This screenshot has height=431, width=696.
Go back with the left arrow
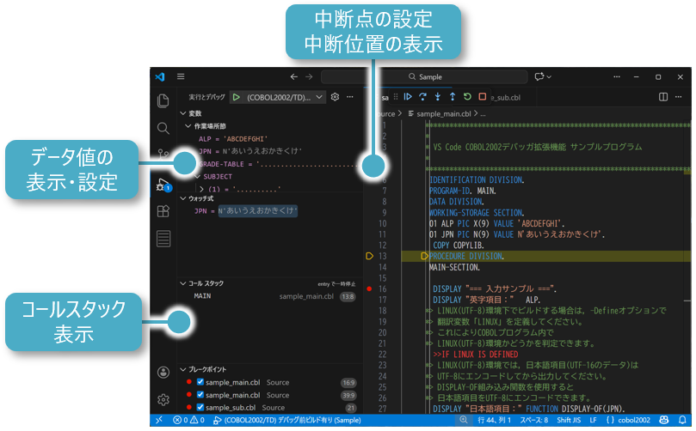(x=294, y=76)
